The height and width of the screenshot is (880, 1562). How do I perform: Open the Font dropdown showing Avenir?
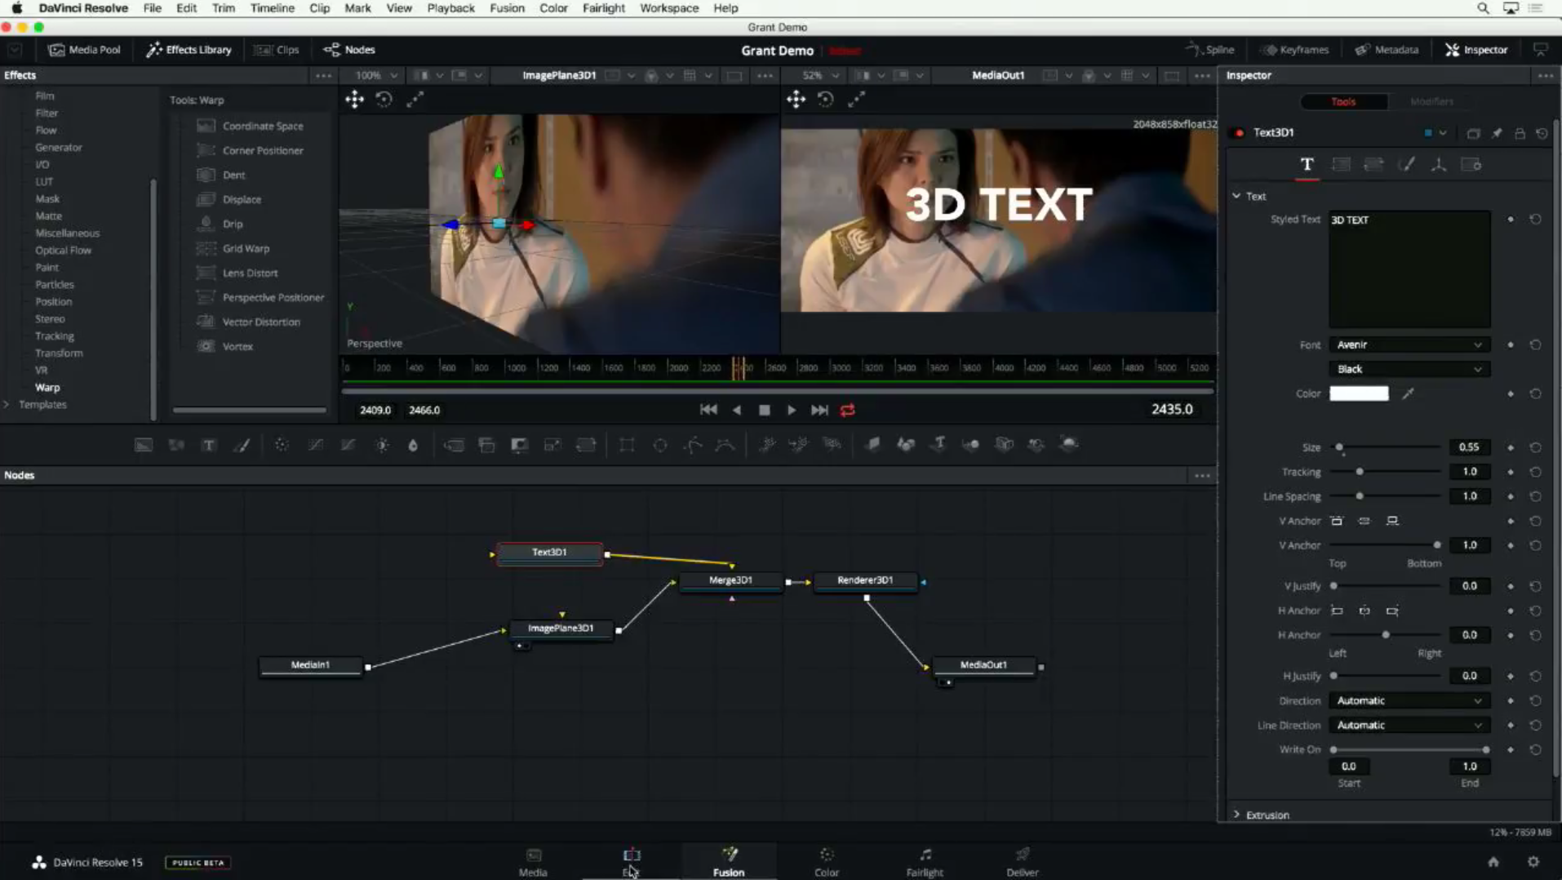coord(1409,344)
